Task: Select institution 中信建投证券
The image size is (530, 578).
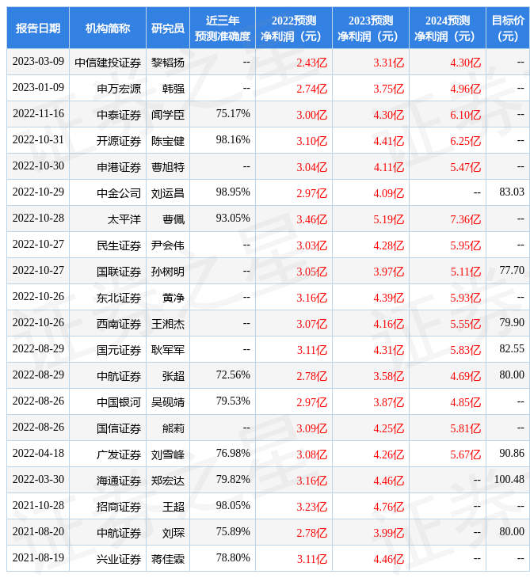Action: pos(108,63)
